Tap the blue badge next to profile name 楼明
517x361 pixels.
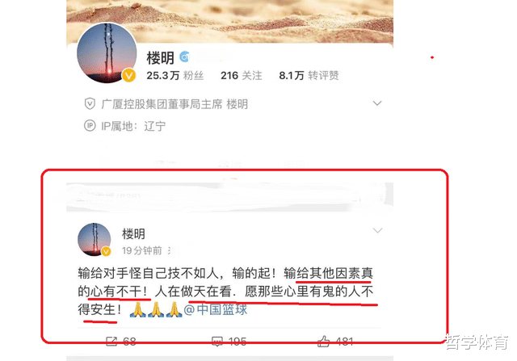pyautogui.click(x=185, y=57)
